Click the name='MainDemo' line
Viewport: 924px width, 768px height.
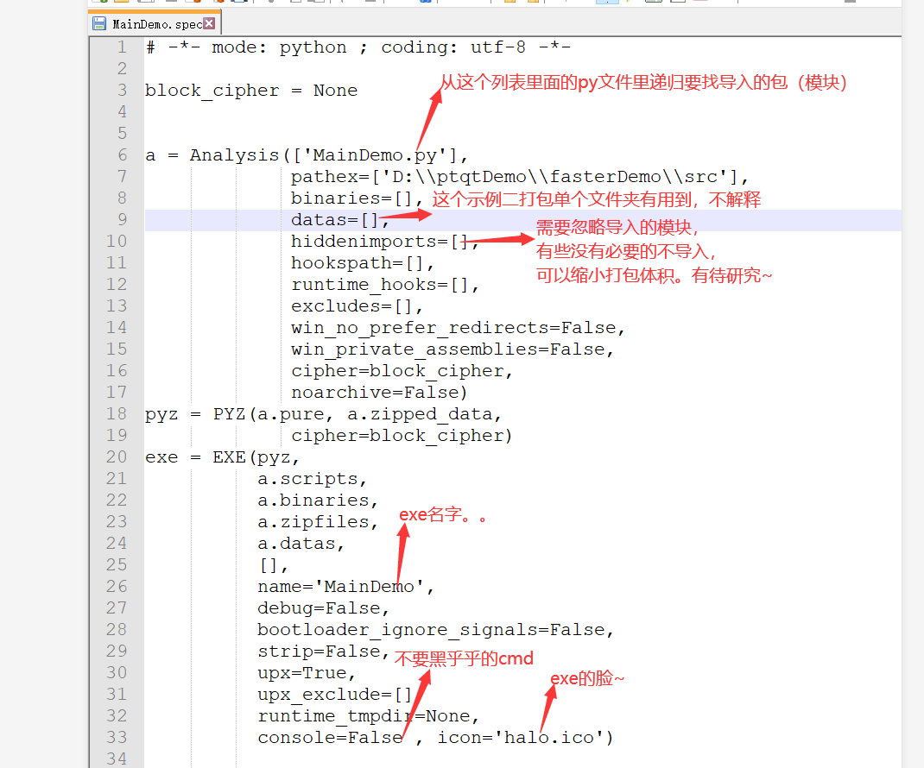click(345, 587)
